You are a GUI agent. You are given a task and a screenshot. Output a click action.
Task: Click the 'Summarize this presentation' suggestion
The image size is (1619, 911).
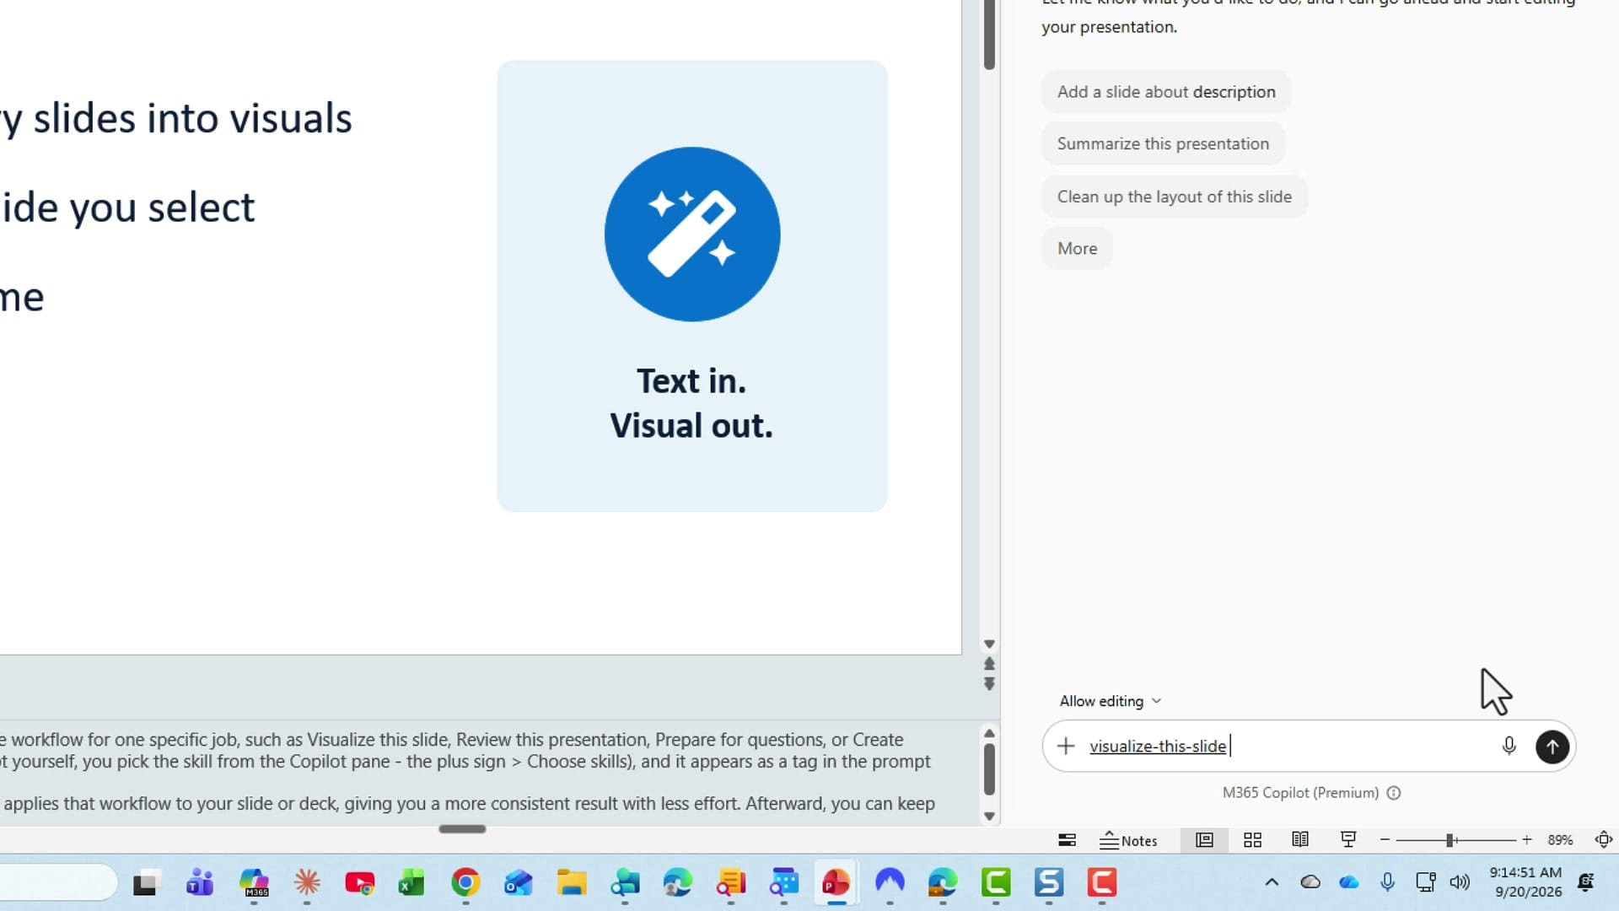click(1163, 143)
